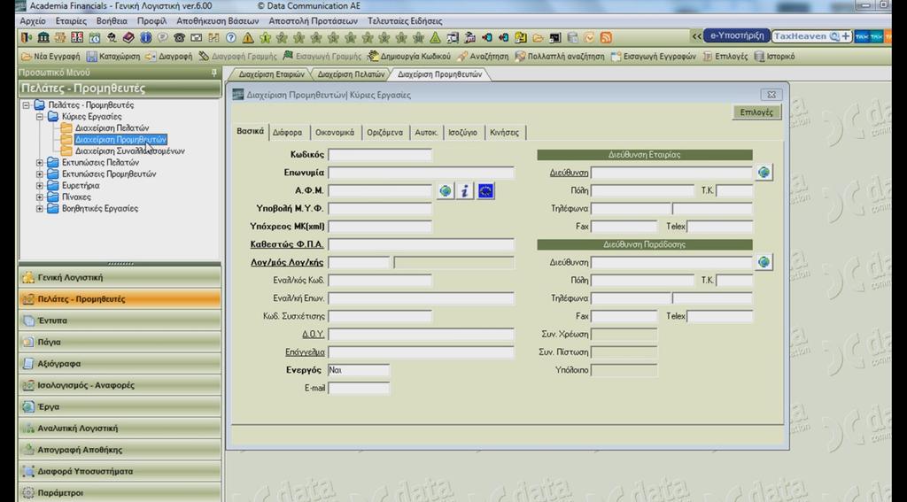Open the Αποθήκευση Βάσεων menu
Image resolution: width=907 pixels, height=502 pixels.
click(x=218, y=21)
